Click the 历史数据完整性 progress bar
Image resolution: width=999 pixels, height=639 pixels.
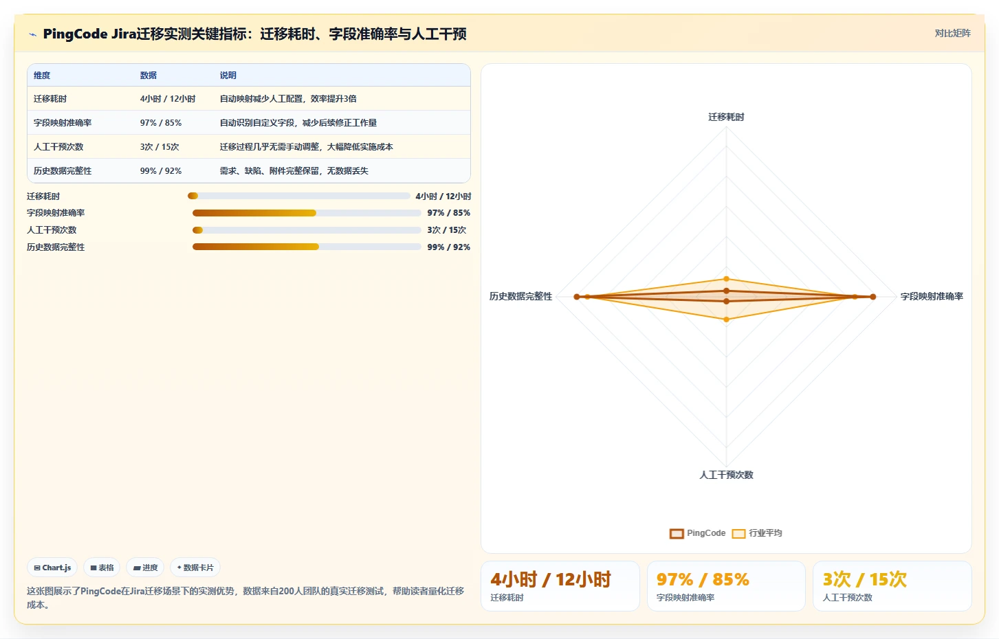[307, 247]
